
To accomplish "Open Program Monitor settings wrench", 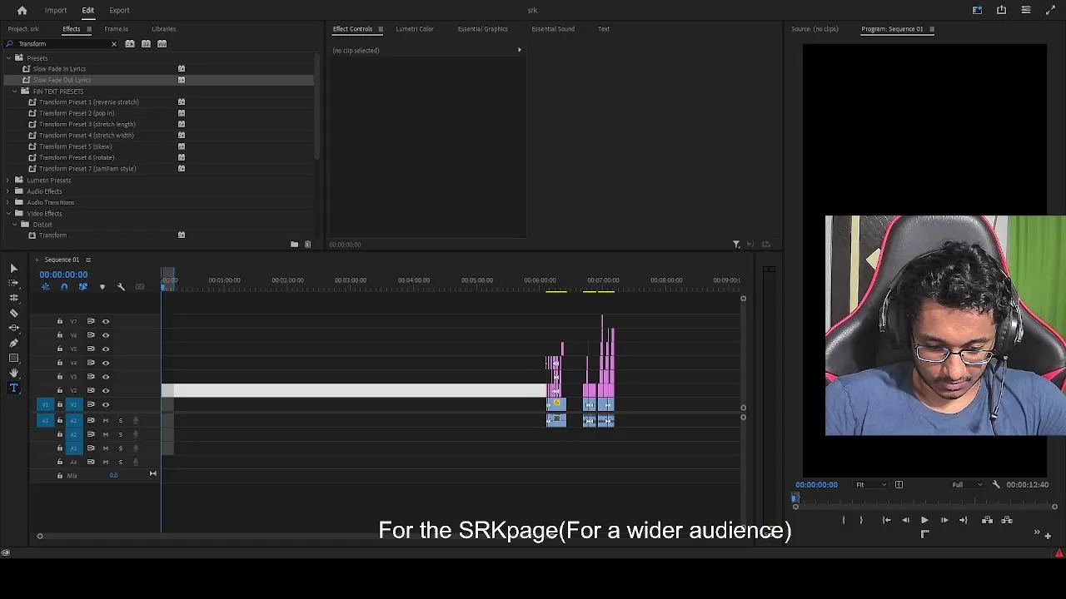I will click(x=996, y=484).
